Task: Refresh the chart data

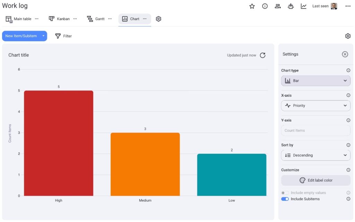Action: [x=263, y=55]
